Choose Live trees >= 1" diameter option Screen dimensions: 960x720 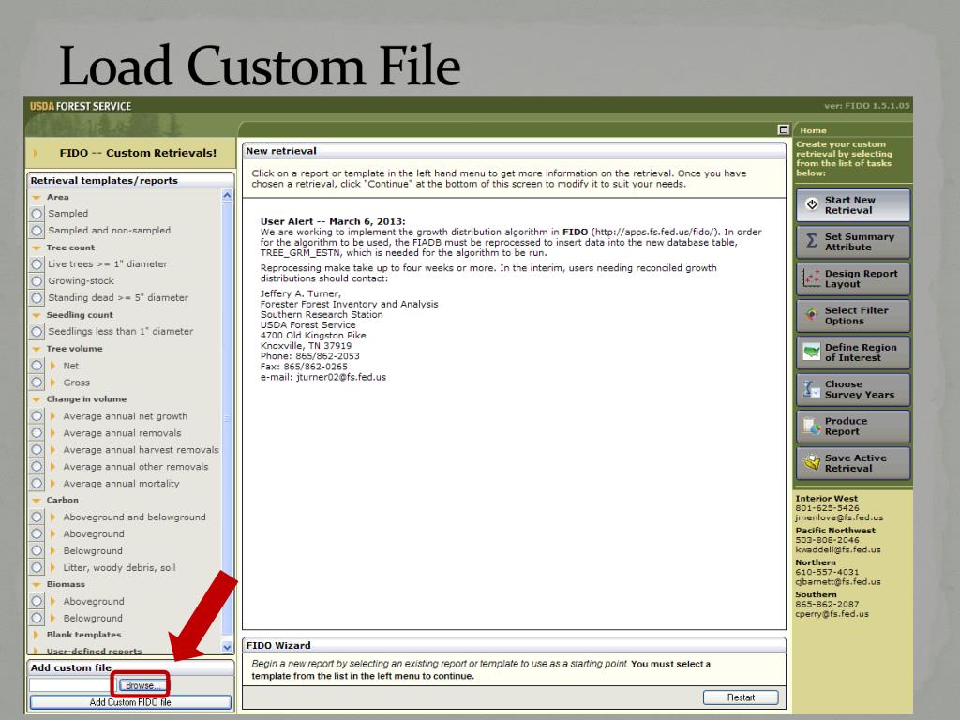click(37, 263)
